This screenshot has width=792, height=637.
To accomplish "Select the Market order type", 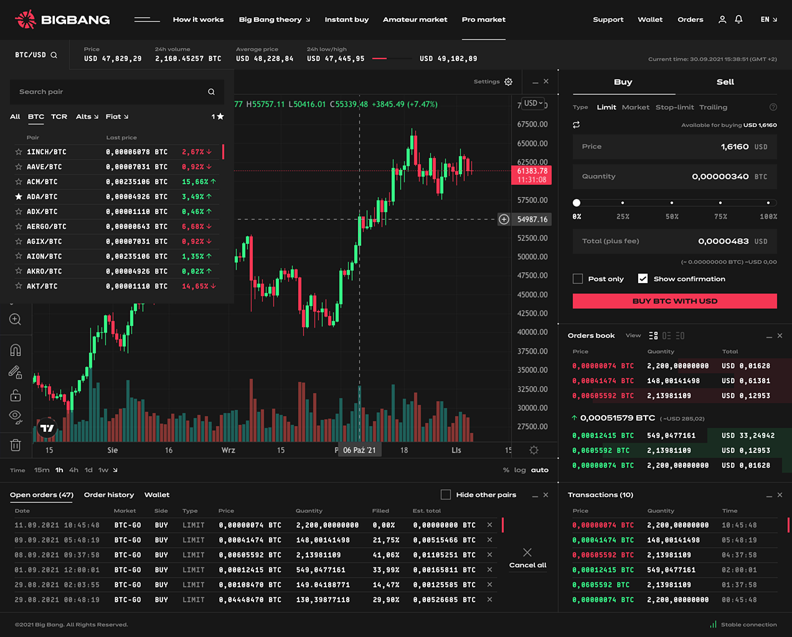I will 636,107.
